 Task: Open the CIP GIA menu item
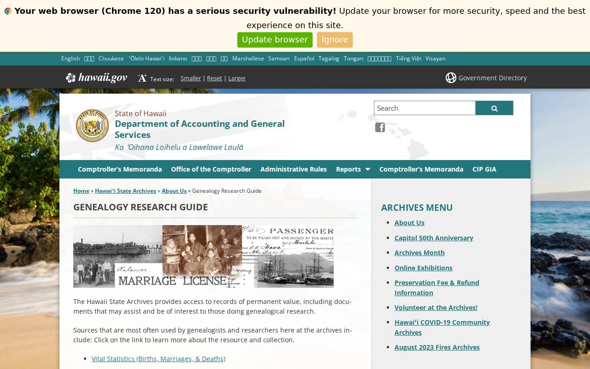pyautogui.click(x=484, y=169)
